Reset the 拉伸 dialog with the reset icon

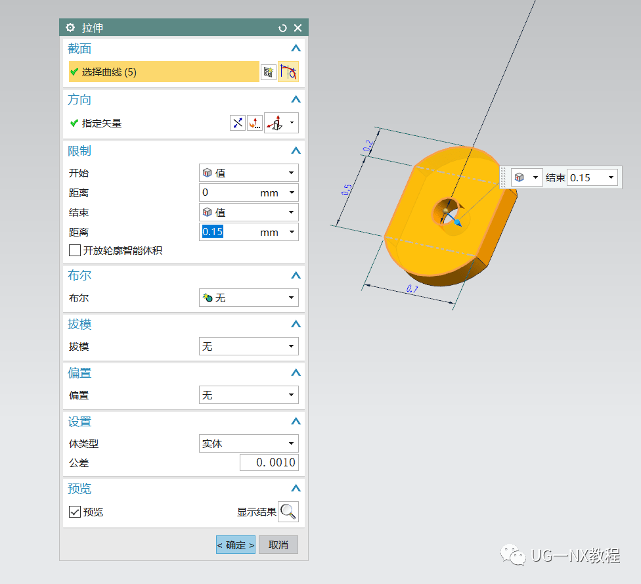[282, 28]
